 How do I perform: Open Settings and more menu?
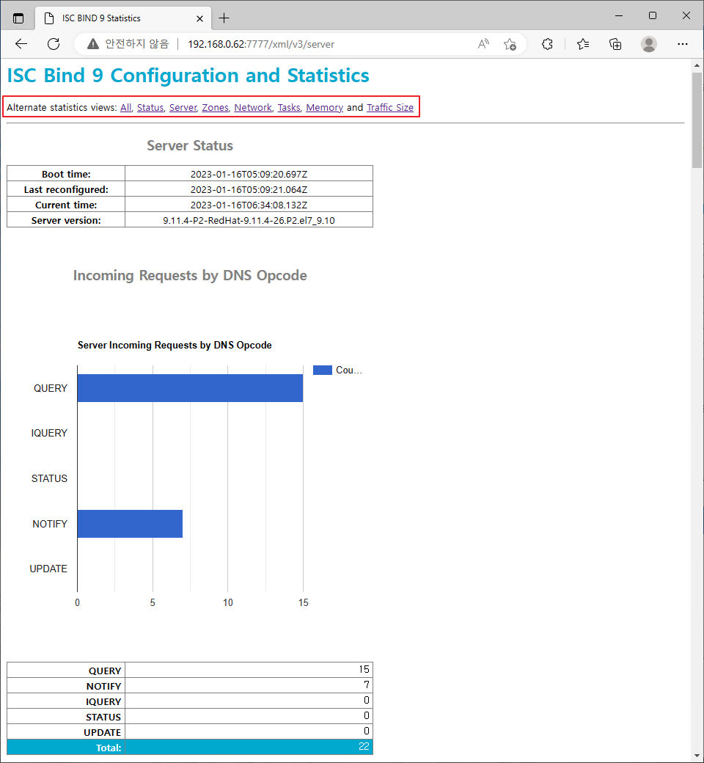point(683,44)
